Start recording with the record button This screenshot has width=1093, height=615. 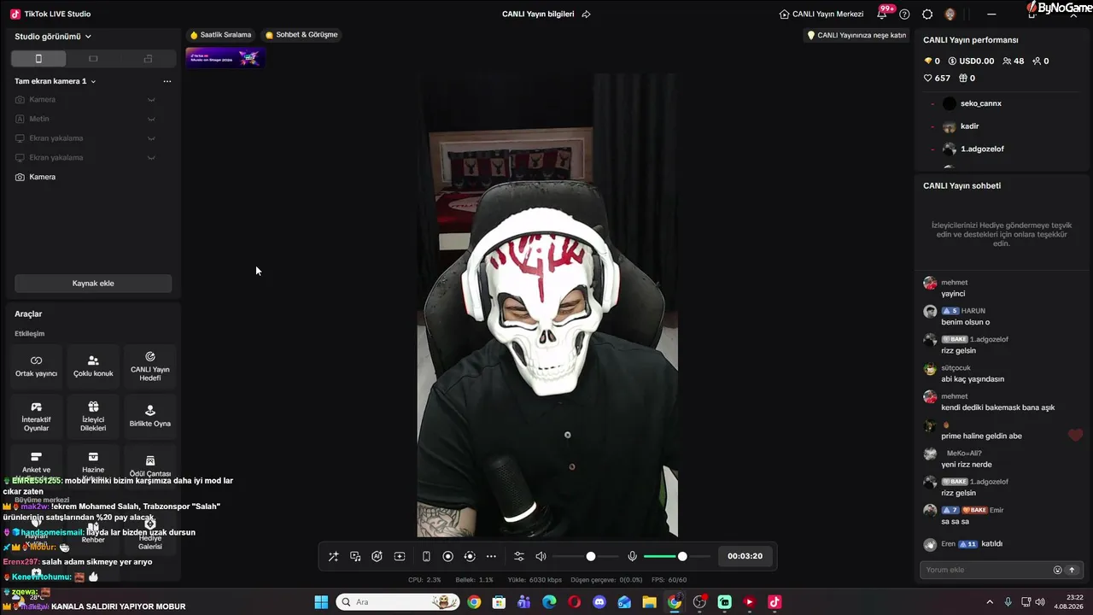[447, 556]
